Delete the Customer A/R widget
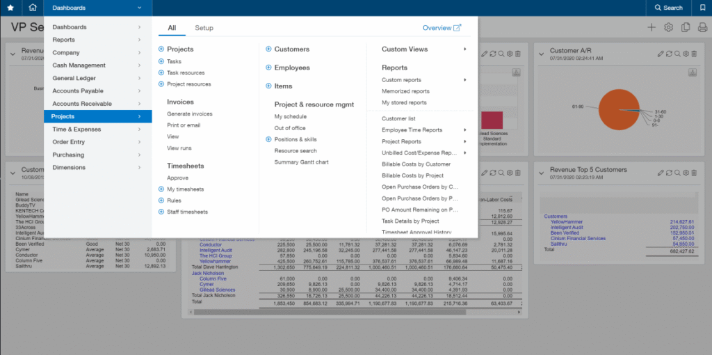This screenshot has width=712, height=355. coord(694,54)
